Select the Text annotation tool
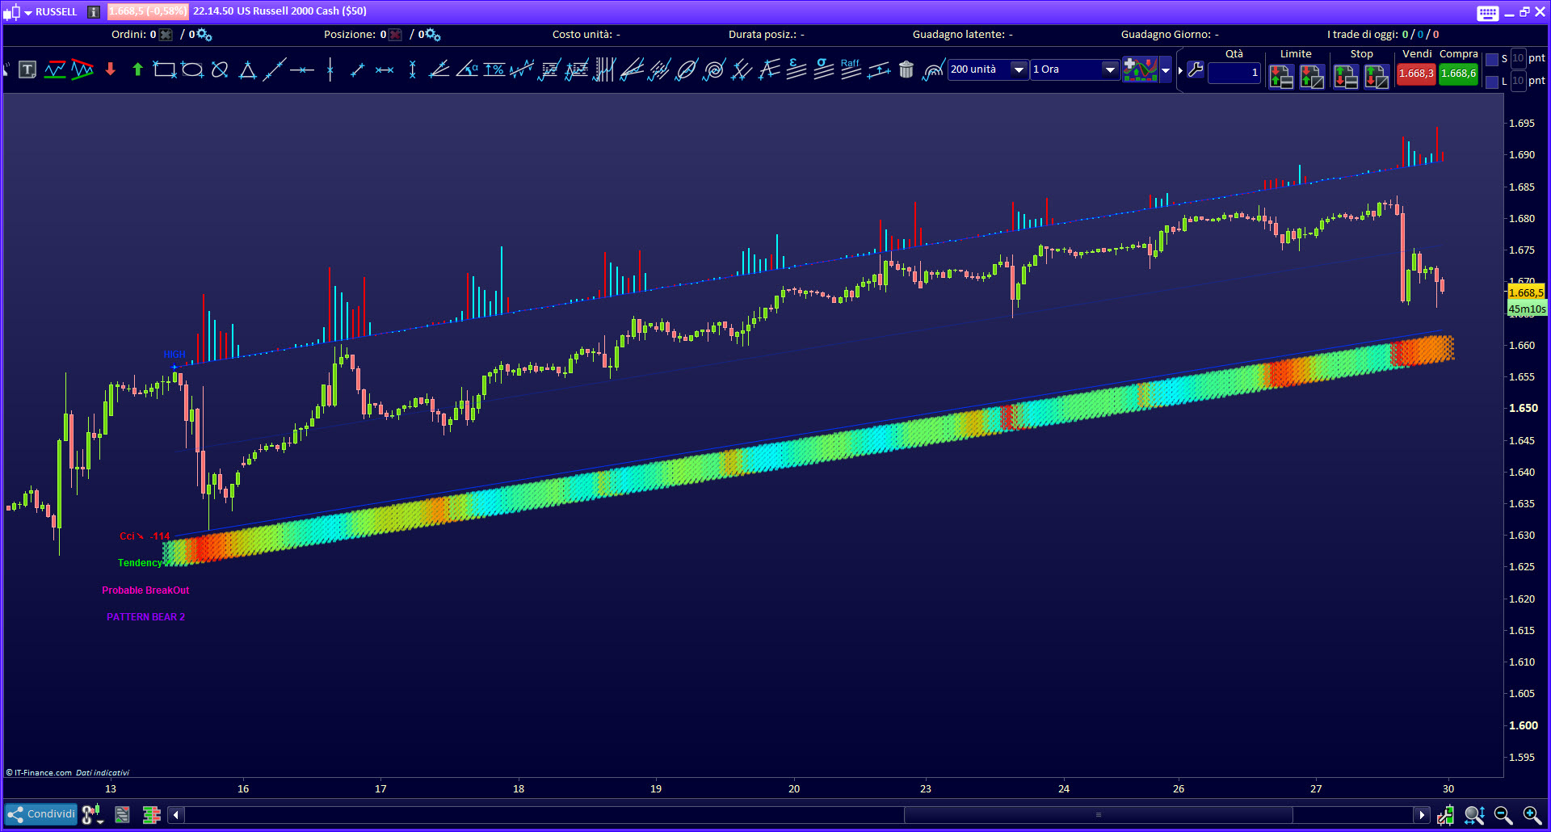 pos(27,70)
